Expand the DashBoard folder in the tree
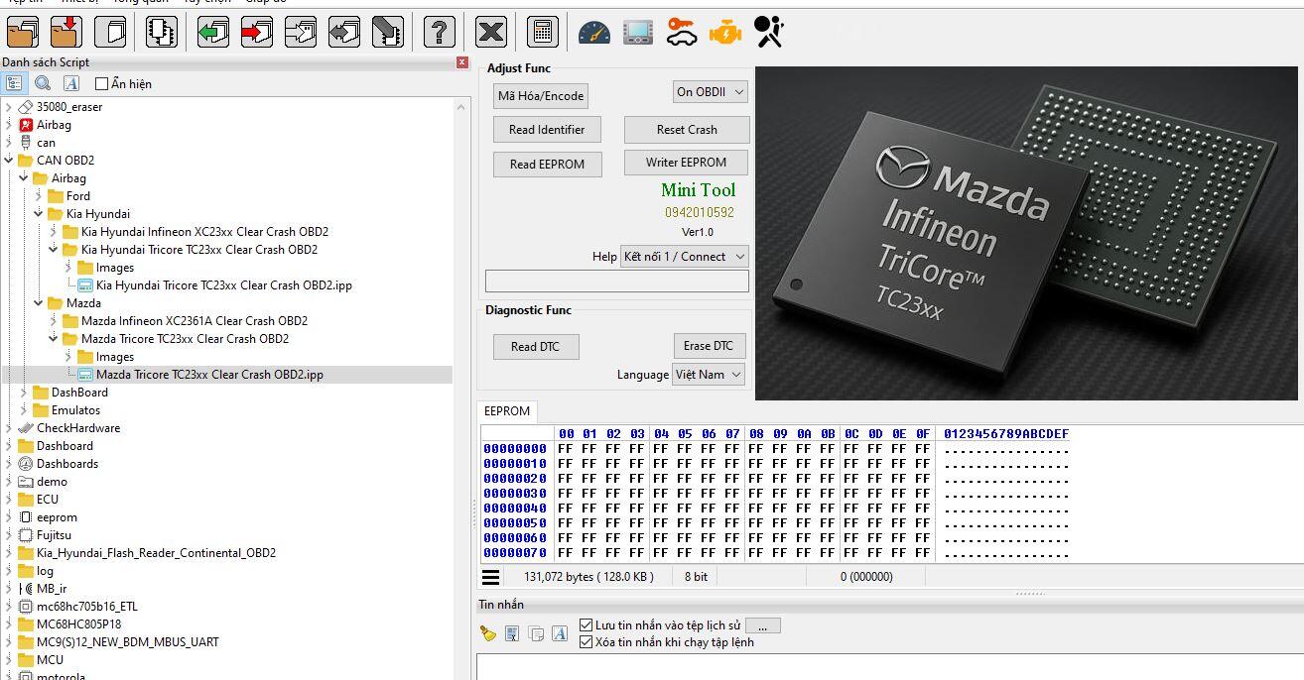 25,393
